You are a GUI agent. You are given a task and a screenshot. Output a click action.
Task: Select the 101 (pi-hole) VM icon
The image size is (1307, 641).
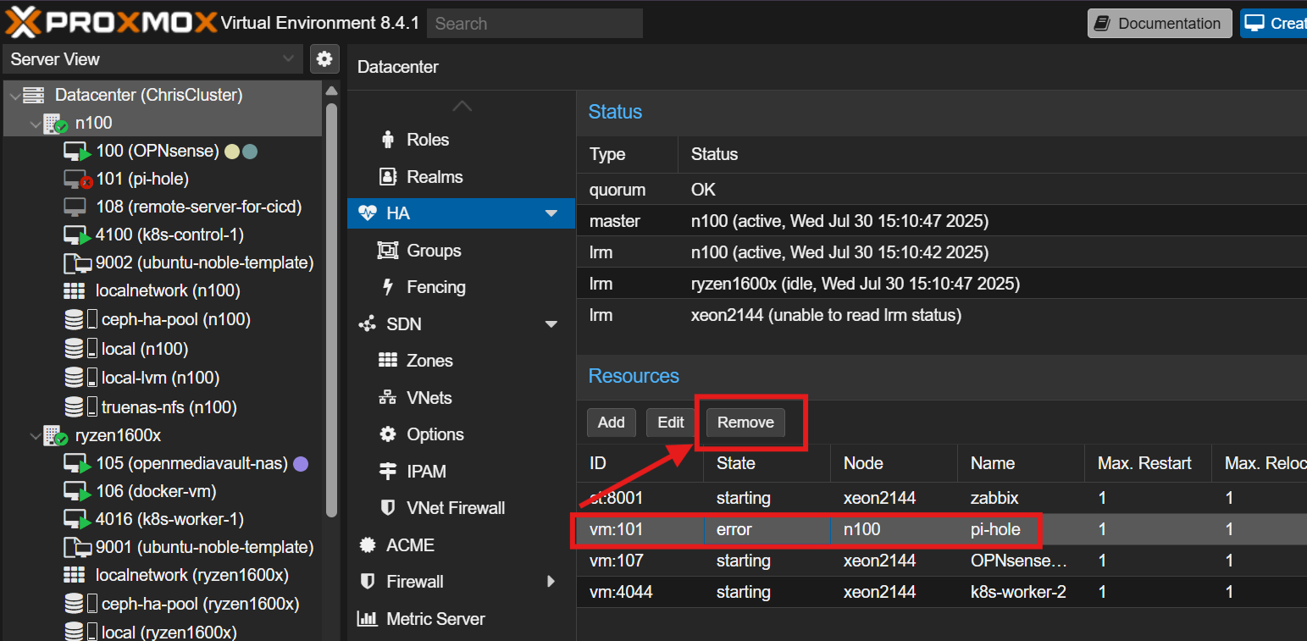(77, 180)
